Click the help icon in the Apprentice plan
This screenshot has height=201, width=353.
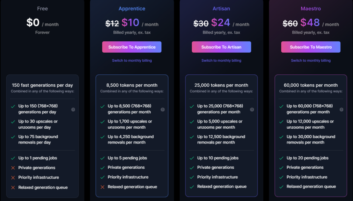click(x=163, y=109)
